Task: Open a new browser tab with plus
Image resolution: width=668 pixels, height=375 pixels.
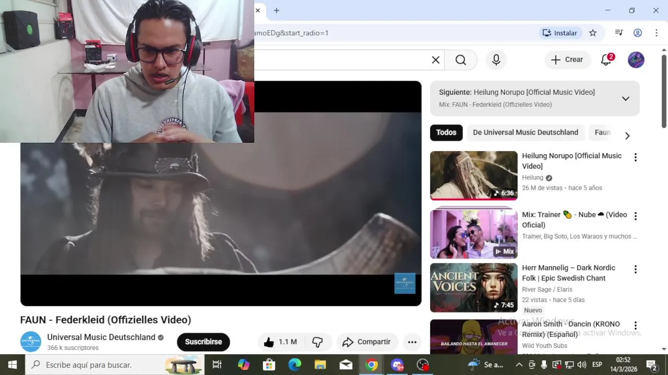Action: tap(277, 10)
